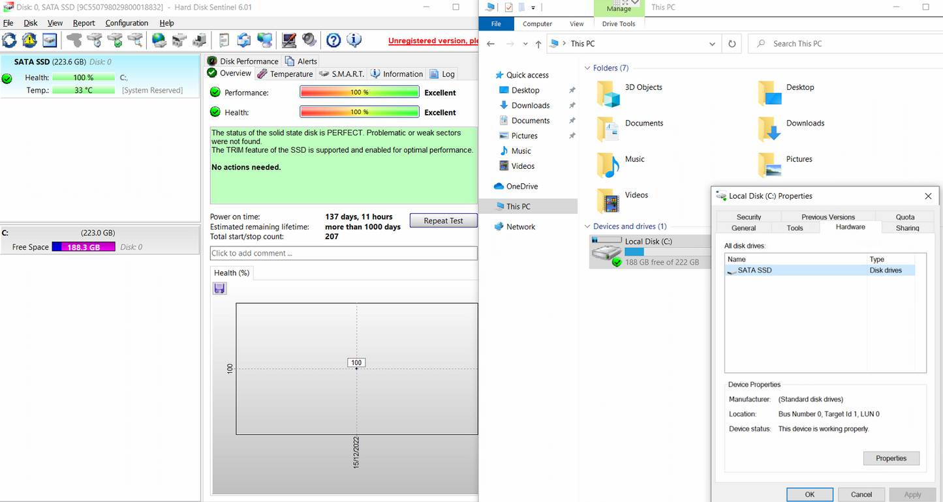This screenshot has width=943, height=502.
Task: Click the File button in Explorer ribbon
Action: 496,24
